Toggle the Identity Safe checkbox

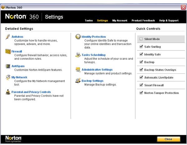(141, 54)
